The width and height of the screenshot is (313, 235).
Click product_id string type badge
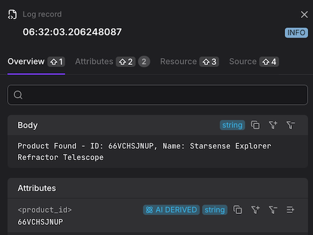click(x=215, y=210)
